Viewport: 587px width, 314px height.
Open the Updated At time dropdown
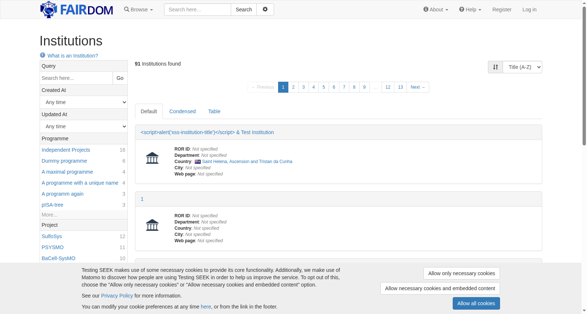click(x=84, y=126)
